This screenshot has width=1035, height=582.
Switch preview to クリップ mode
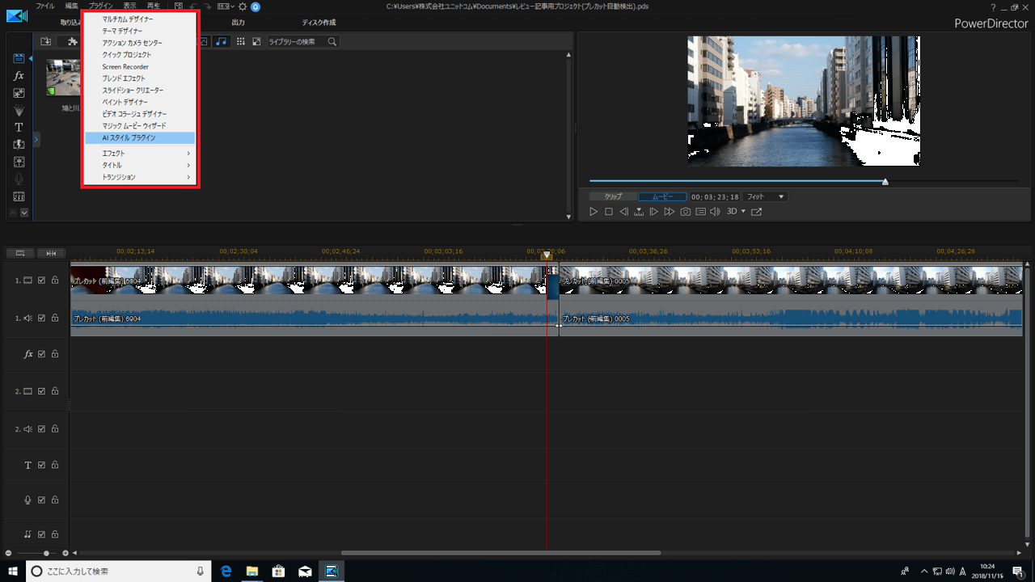click(613, 196)
